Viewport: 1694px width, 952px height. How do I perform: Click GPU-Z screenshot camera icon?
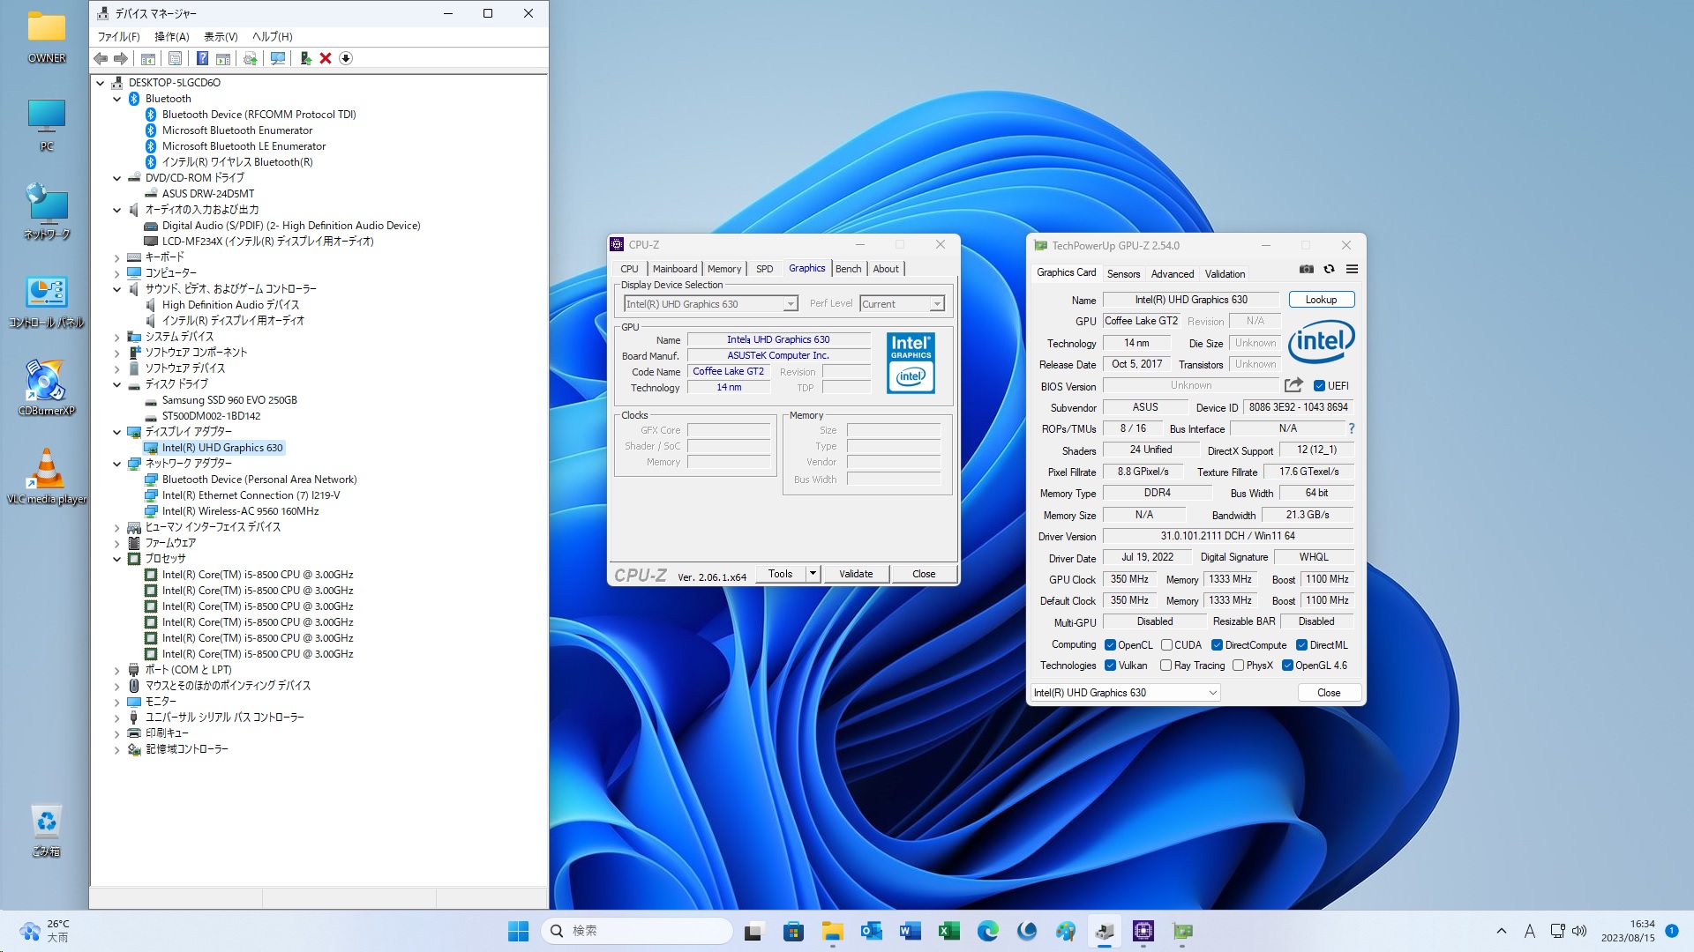coord(1307,270)
